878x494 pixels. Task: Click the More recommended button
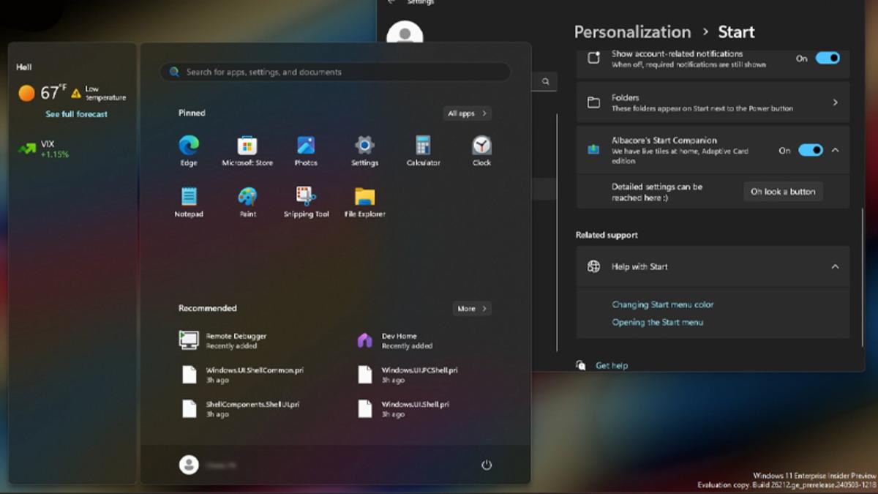[471, 309]
